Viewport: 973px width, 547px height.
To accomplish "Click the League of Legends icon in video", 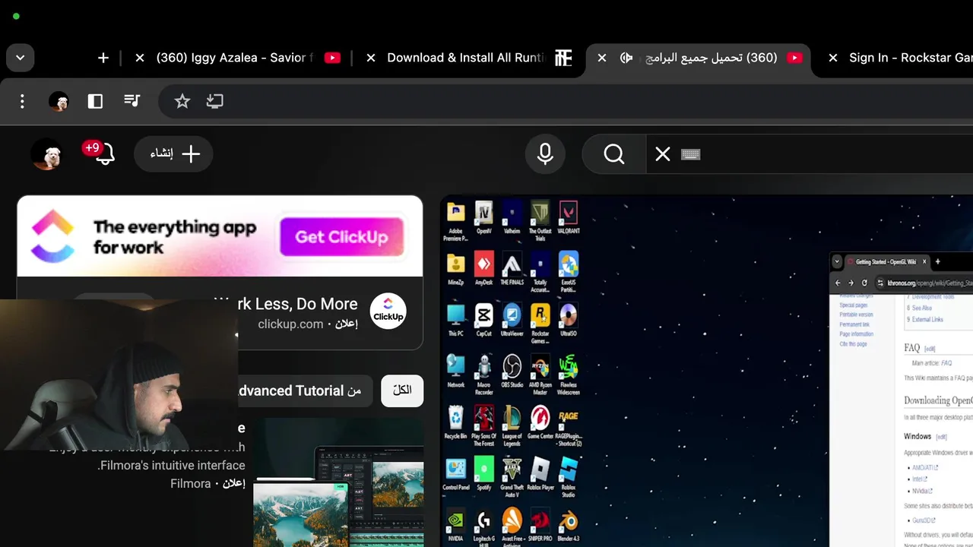I will (x=512, y=425).
